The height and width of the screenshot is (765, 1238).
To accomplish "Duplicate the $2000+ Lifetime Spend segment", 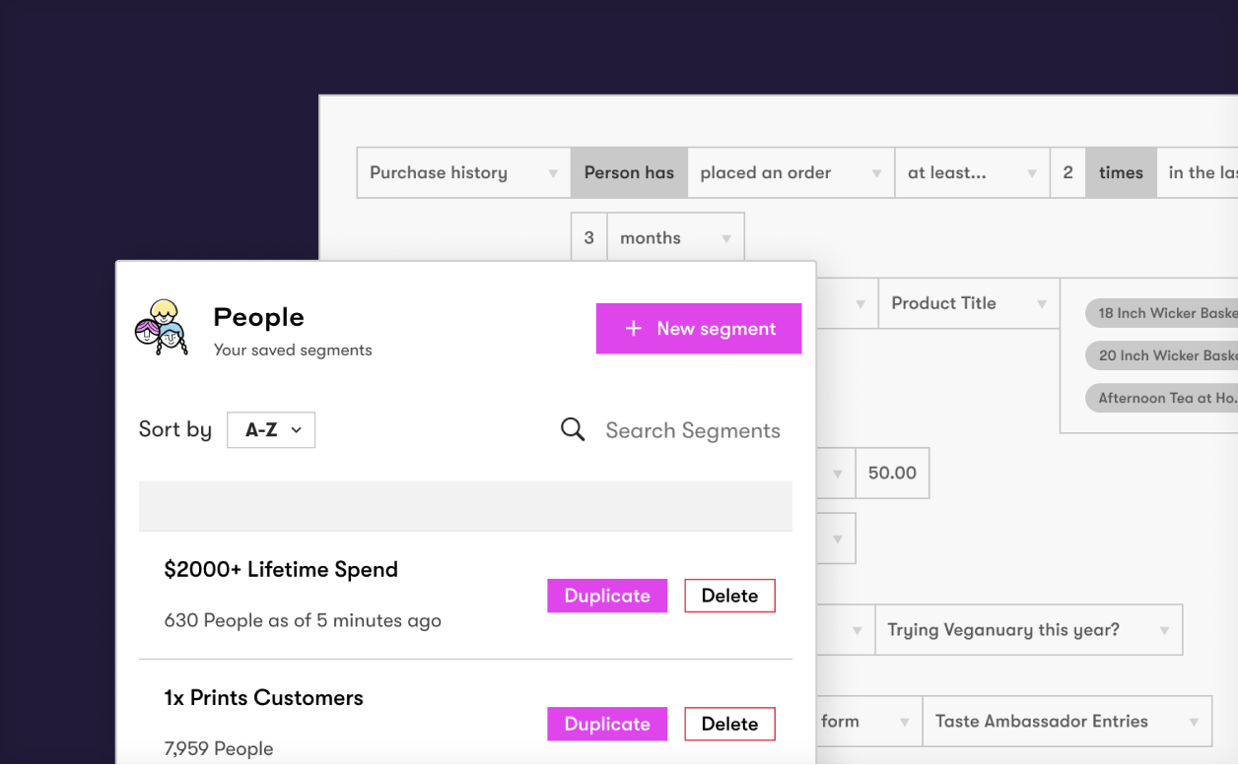I will click(607, 596).
